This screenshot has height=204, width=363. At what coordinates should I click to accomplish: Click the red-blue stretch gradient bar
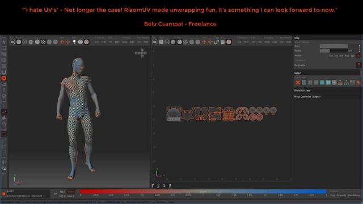coord(203,192)
